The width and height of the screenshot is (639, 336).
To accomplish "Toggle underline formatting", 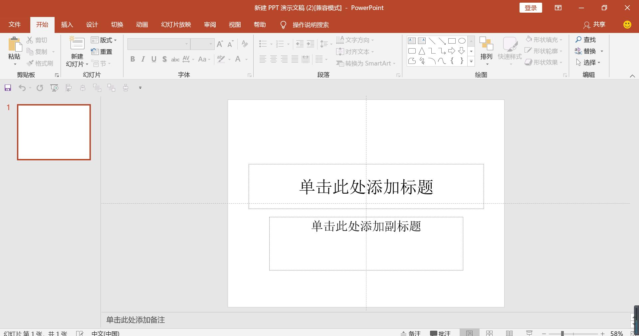I will (154, 59).
